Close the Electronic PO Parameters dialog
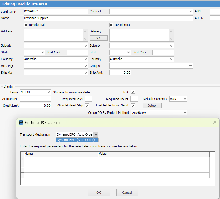The height and width of the screenshot is (199, 220). [x=215, y=122]
